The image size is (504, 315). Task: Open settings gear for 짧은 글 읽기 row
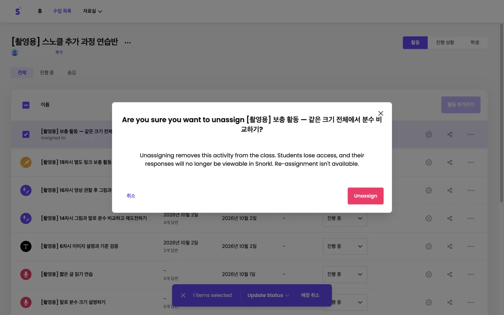coord(428,274)
